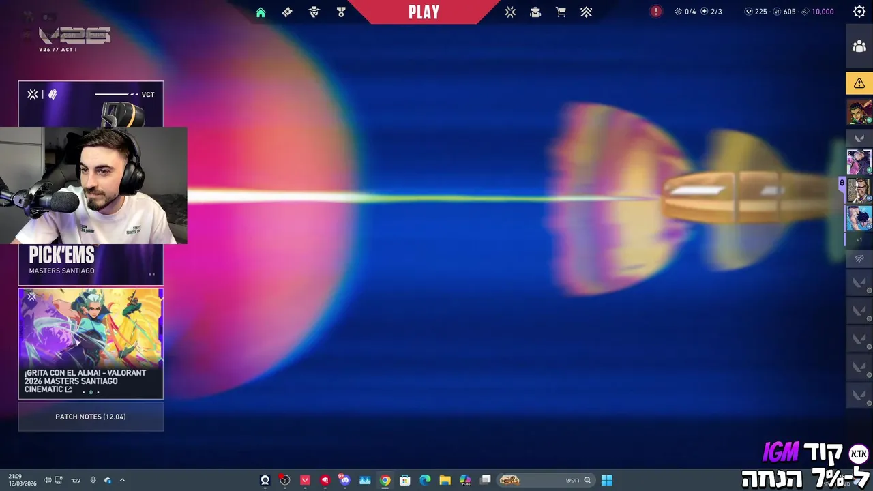
Task: Open the Premier double-chevron icon
Action: [x=587, y=12]
